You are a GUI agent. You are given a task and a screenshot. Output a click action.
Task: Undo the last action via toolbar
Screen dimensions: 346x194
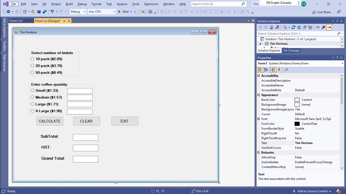pyautogui.click(x=52, y=12)
